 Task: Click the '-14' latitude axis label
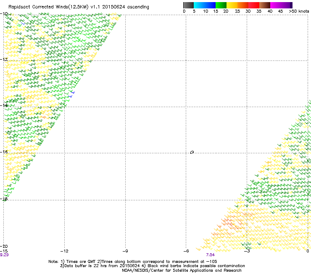4,105
